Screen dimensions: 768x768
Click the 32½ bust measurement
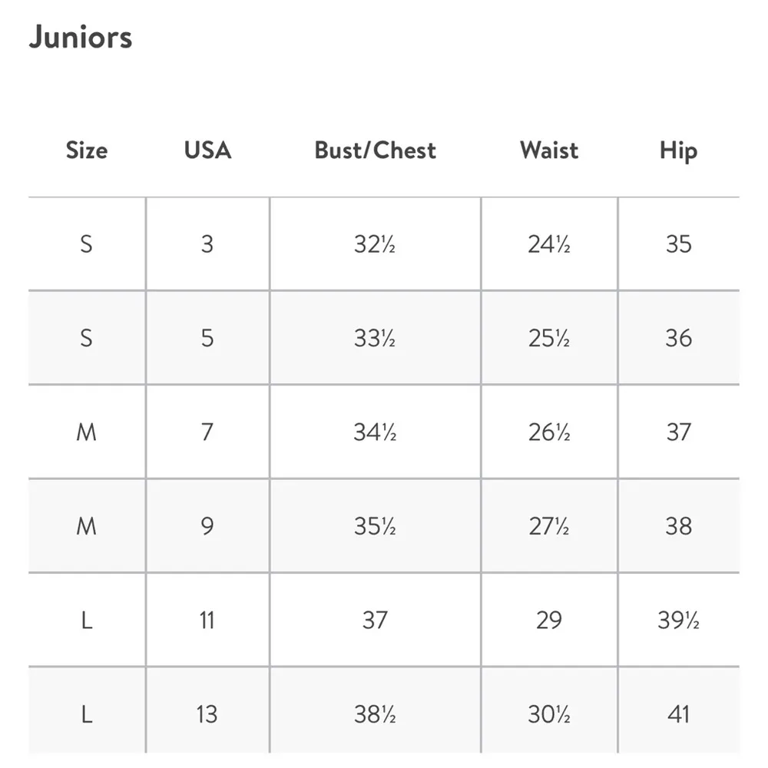375,244
